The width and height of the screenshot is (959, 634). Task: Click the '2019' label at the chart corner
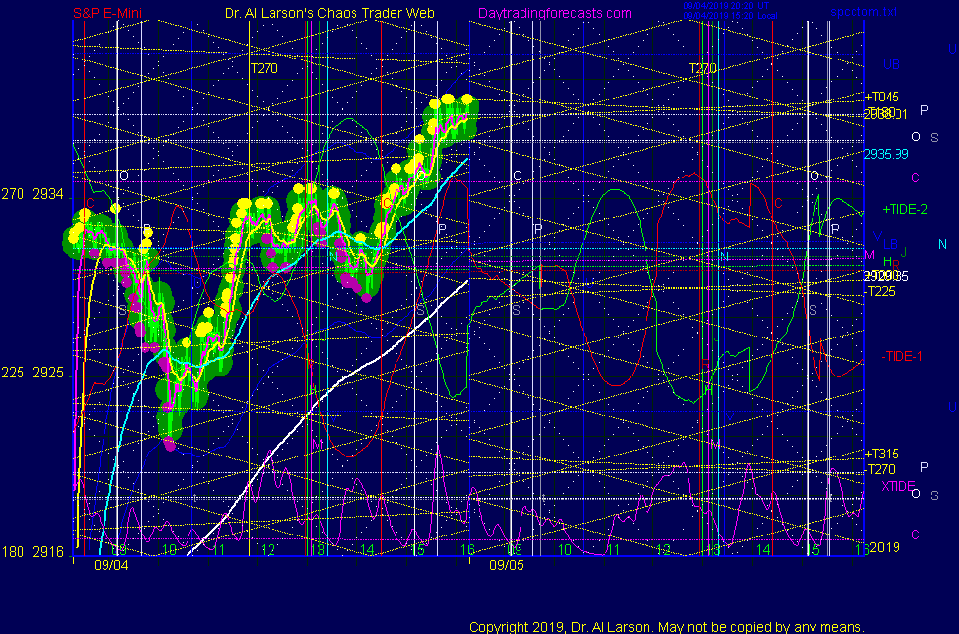pos(885,547)
